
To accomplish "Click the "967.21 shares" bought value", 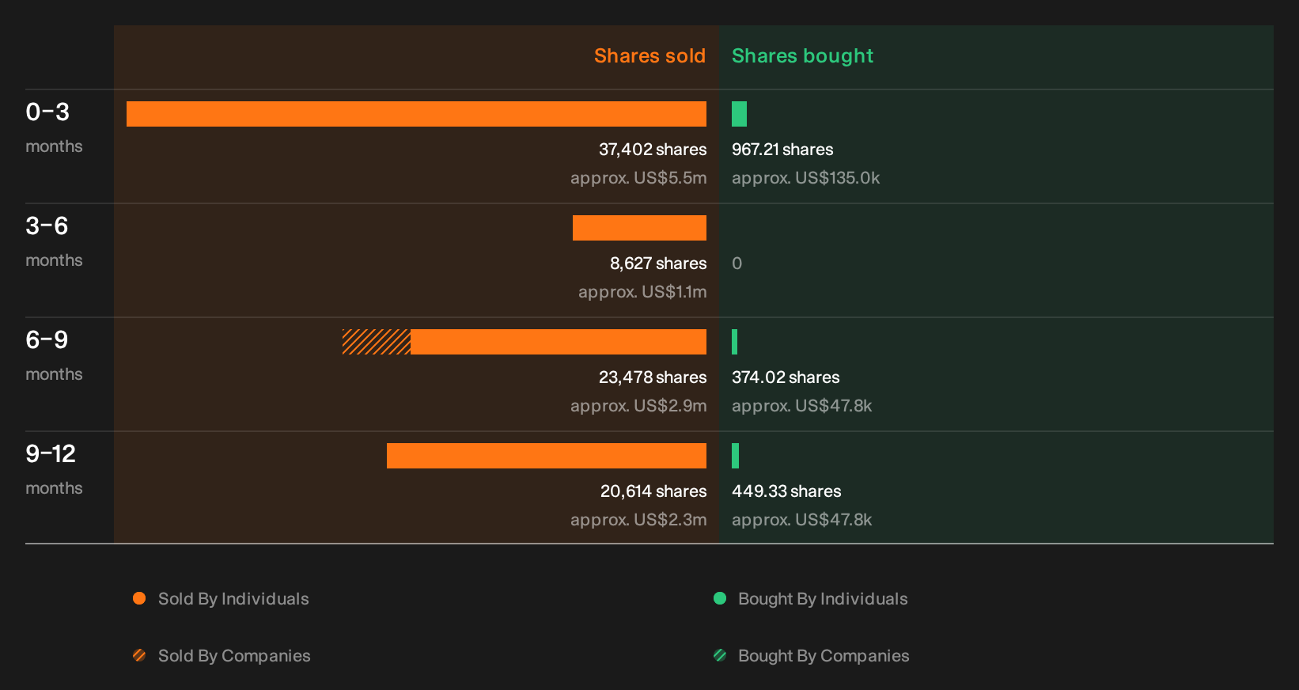I will click(782, 150).
